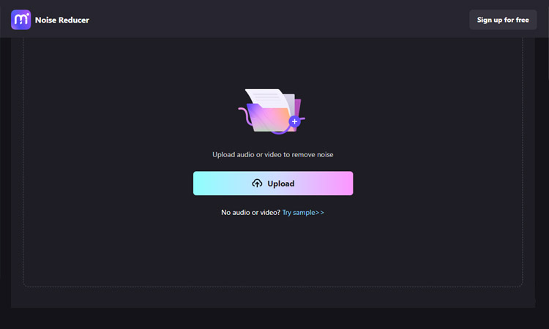Click the Noise Reducer title text
The height and width of the screenshot is (329, 549).
[x=62, y=20]
